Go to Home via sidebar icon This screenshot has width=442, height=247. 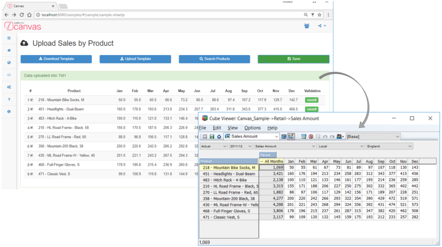click(9, 50)
